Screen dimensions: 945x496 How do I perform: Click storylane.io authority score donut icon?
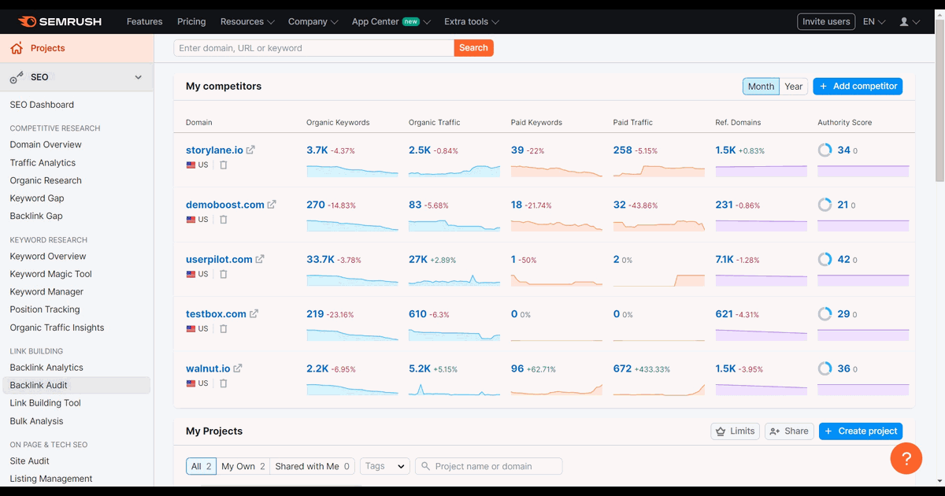825,150
